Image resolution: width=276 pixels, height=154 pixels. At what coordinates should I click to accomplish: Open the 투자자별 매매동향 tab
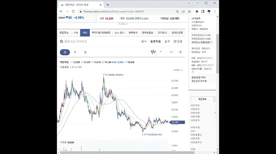(101, 33)
